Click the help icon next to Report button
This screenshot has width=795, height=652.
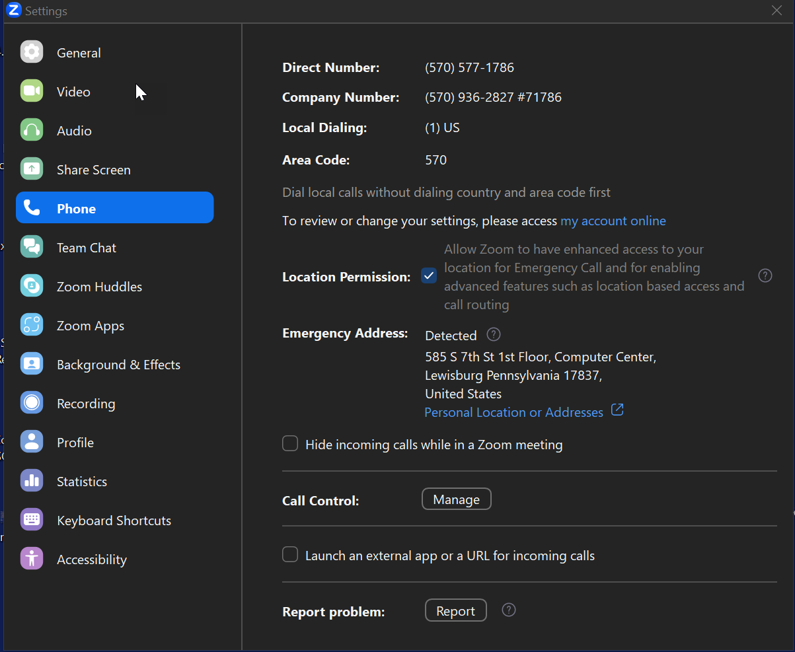509,610
